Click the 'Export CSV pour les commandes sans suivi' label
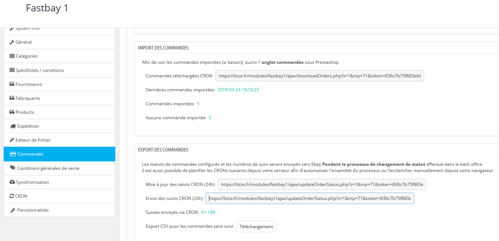 tap(189, 226)
